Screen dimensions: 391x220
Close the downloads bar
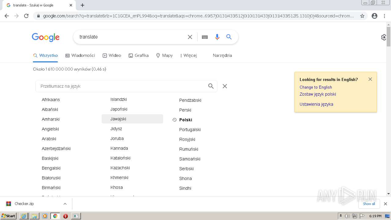click(385, 204)
